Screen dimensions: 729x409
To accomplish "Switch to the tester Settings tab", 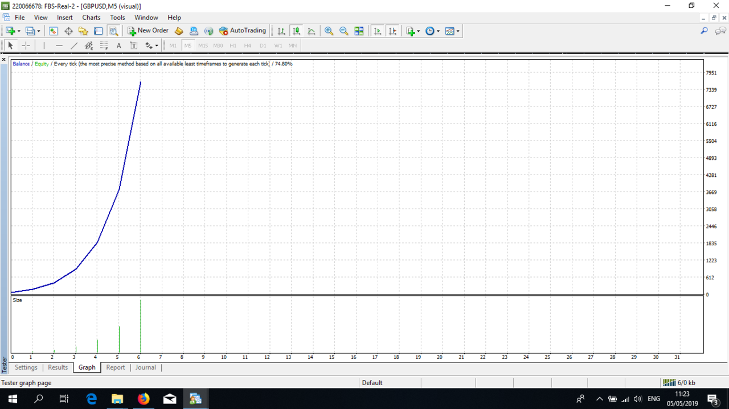I will [x=26, y=367].
